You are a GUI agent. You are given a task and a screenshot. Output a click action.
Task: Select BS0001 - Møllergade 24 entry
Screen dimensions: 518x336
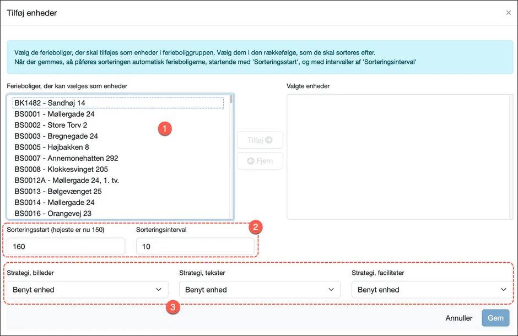(54, 114)
